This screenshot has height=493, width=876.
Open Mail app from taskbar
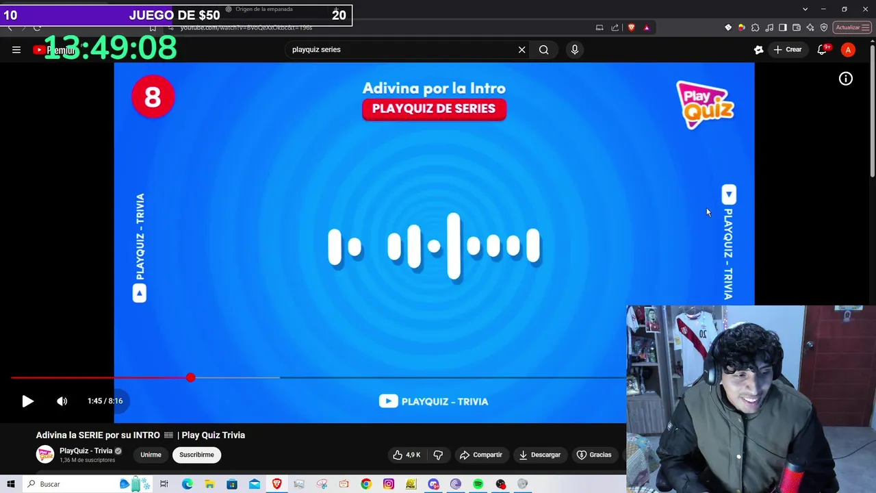point(255,484)
